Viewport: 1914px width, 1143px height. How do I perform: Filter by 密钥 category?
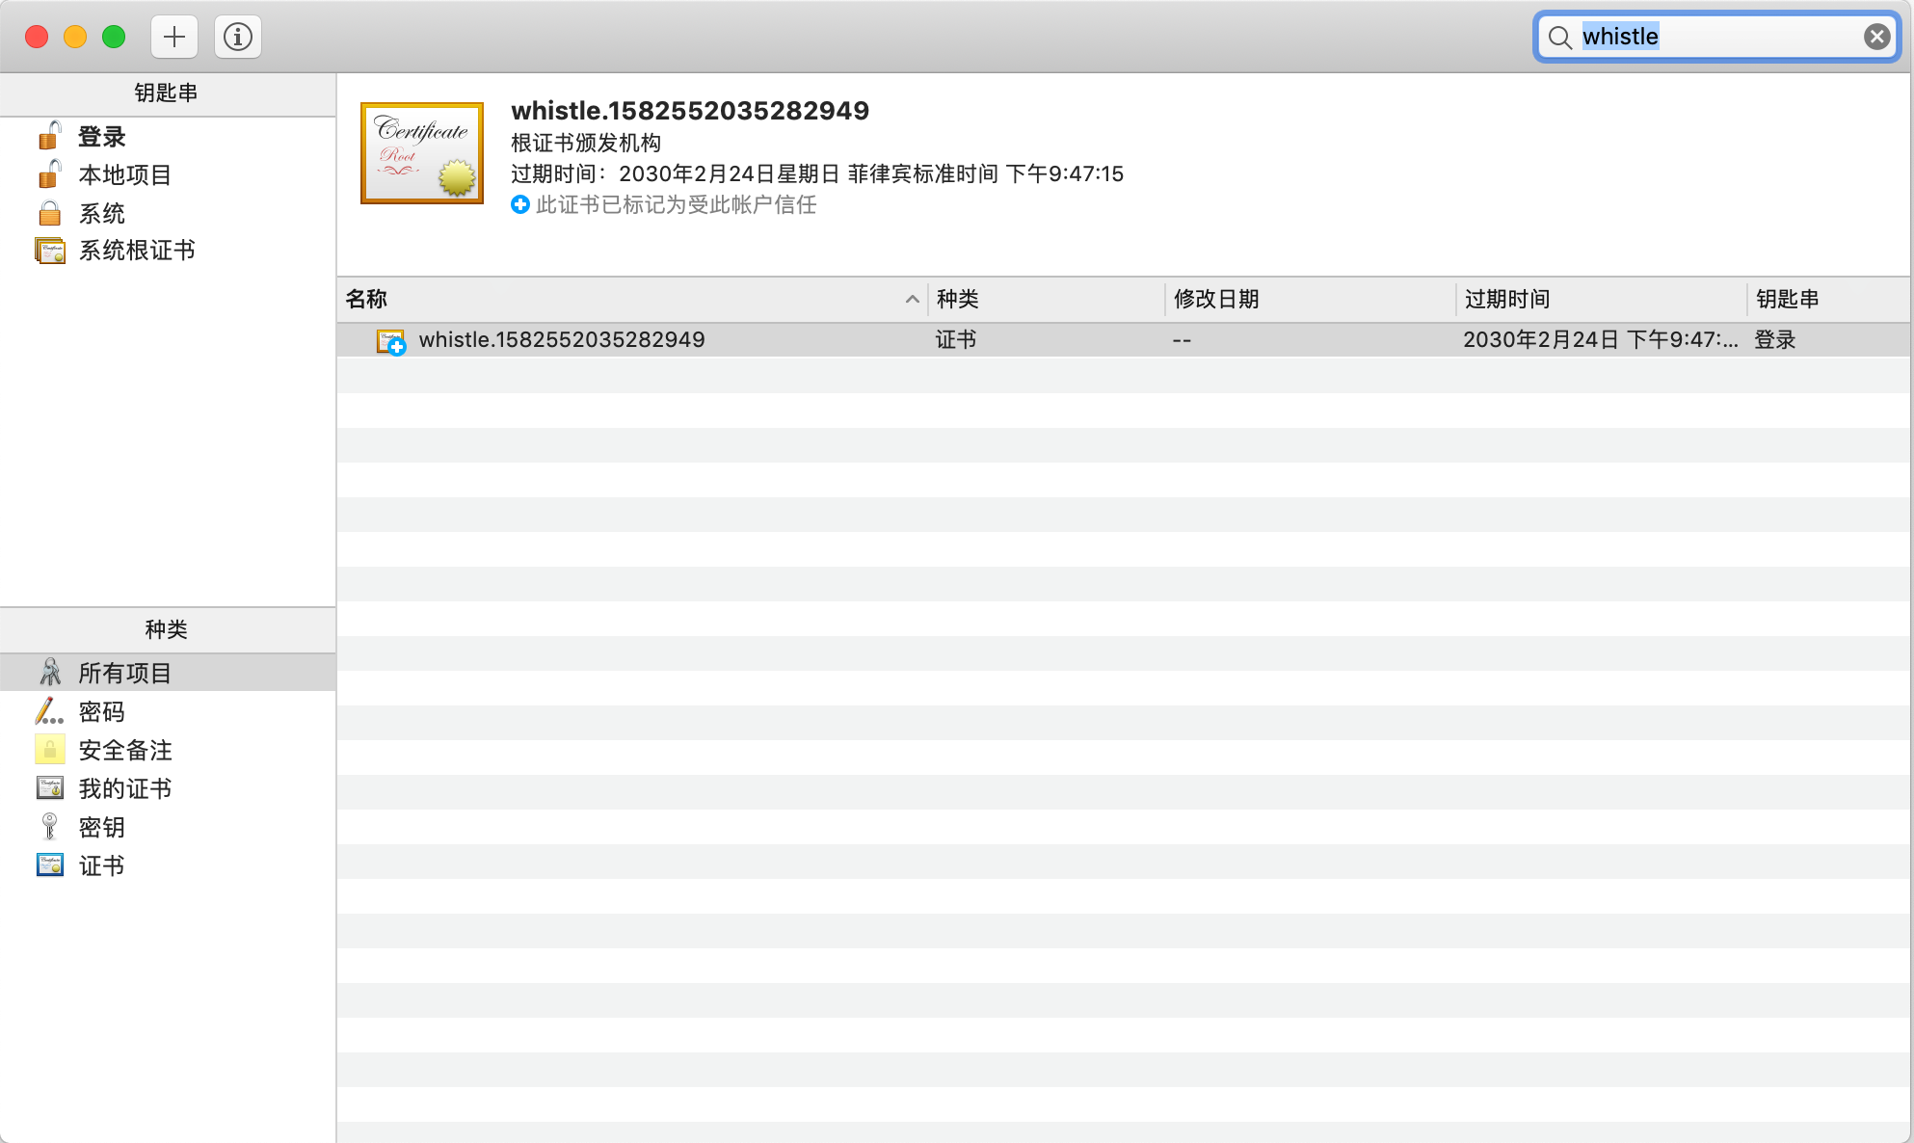101,828
